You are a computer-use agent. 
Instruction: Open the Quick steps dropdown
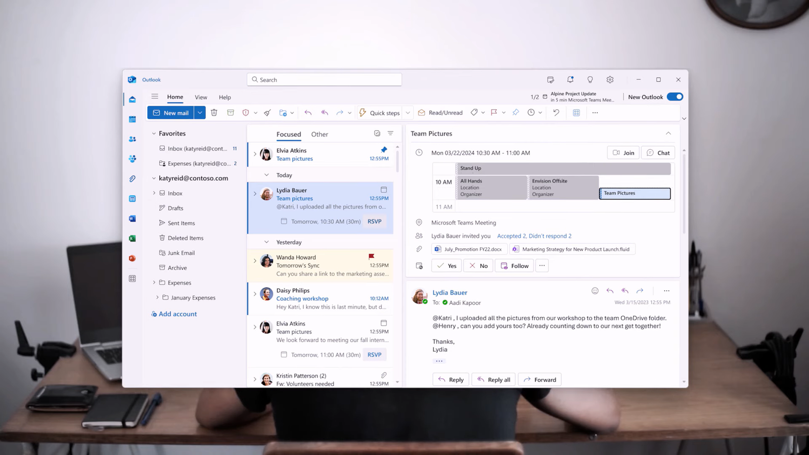pos(408,112)
